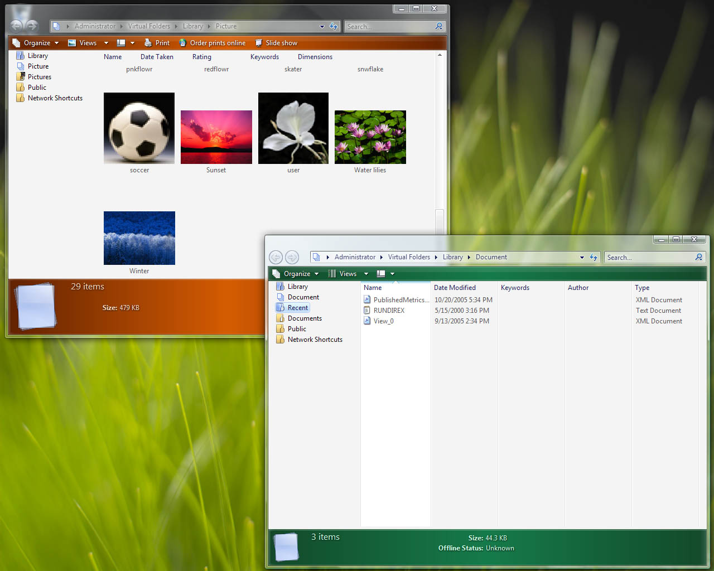Select Documents folder in Document window sidebar

click(299, 318)
